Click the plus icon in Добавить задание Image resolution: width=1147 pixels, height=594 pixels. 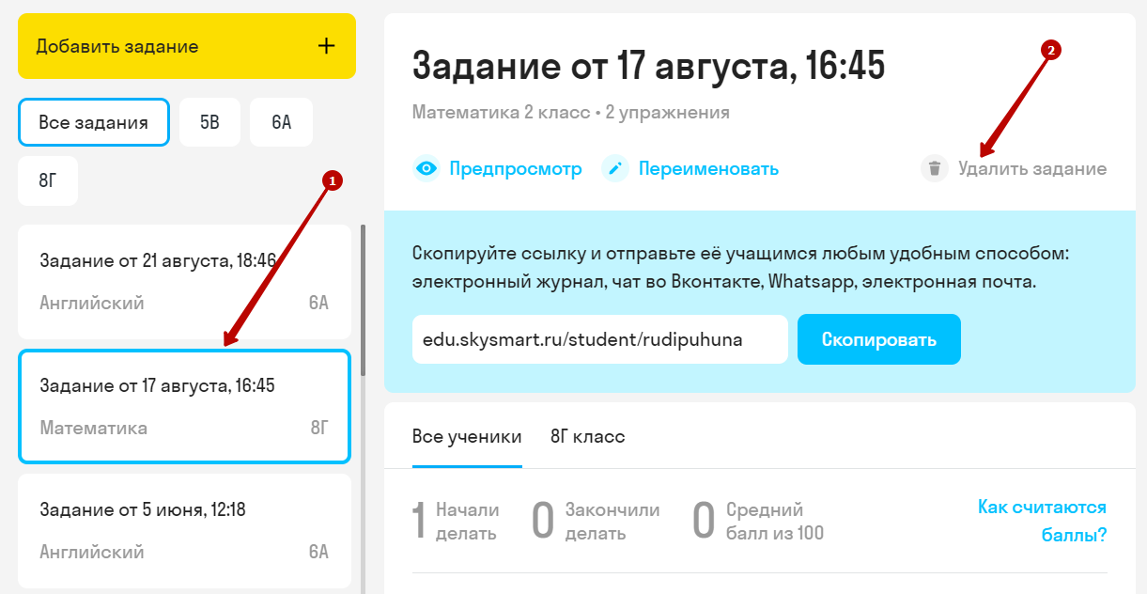tap(327, 46)
